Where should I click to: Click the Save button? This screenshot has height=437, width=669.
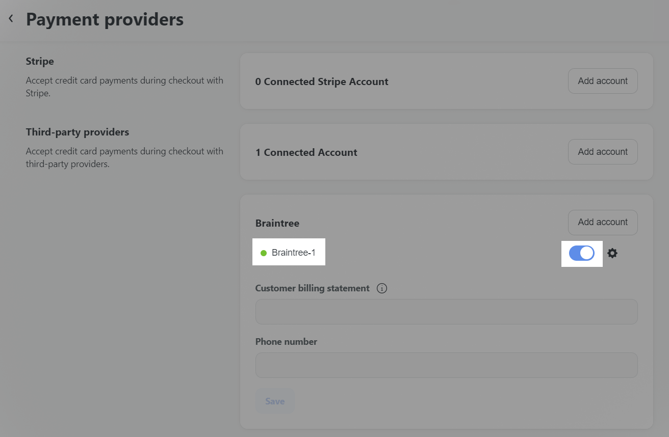(x=275, y=401)
